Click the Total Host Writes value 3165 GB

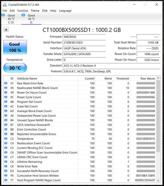148,43
